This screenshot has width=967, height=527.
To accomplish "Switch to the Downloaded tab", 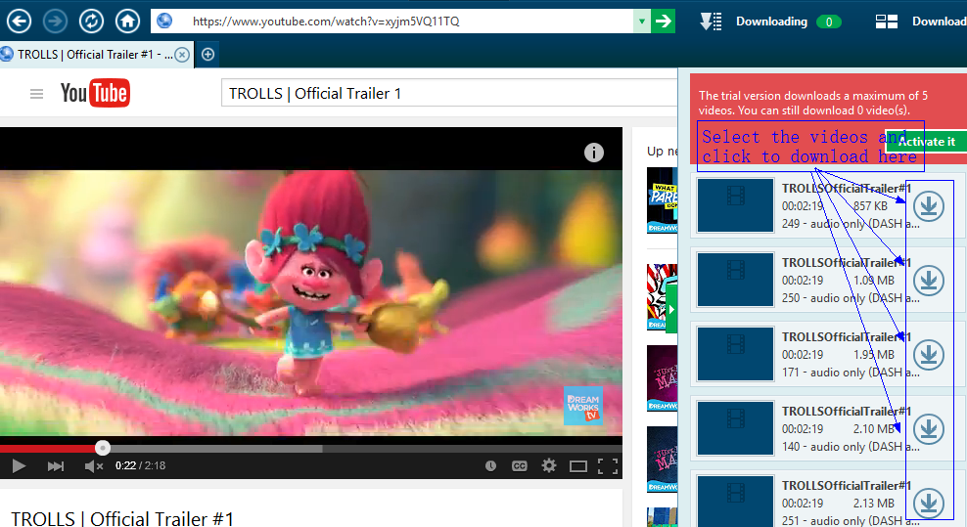I will (940, 22).
